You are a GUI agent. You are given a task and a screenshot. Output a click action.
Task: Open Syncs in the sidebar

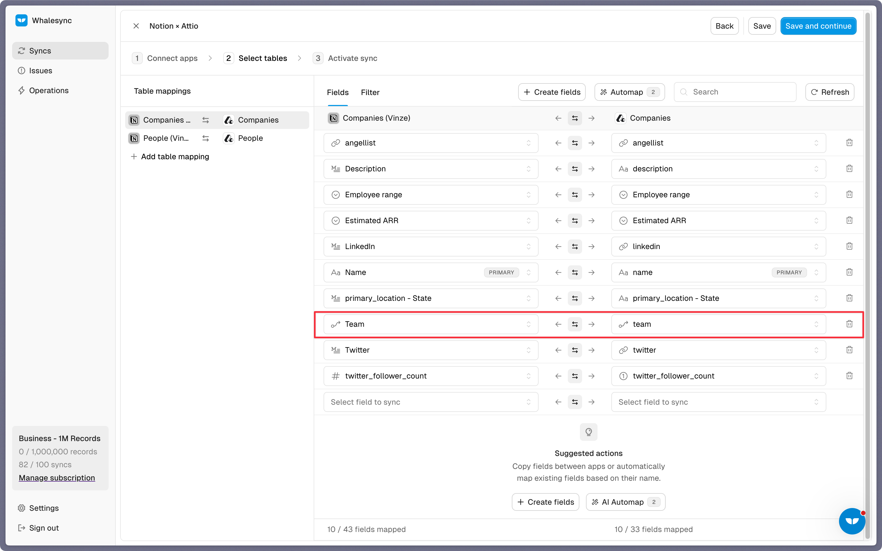click(60, 51)
